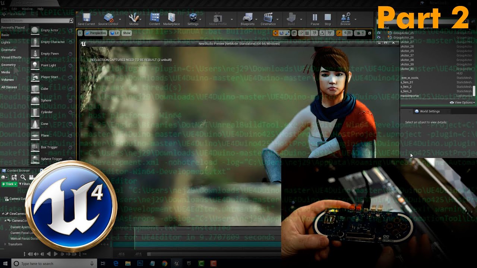Select Cone in Place Actors
The width and height of the screenshot is (477, 268).
(51, 124)
